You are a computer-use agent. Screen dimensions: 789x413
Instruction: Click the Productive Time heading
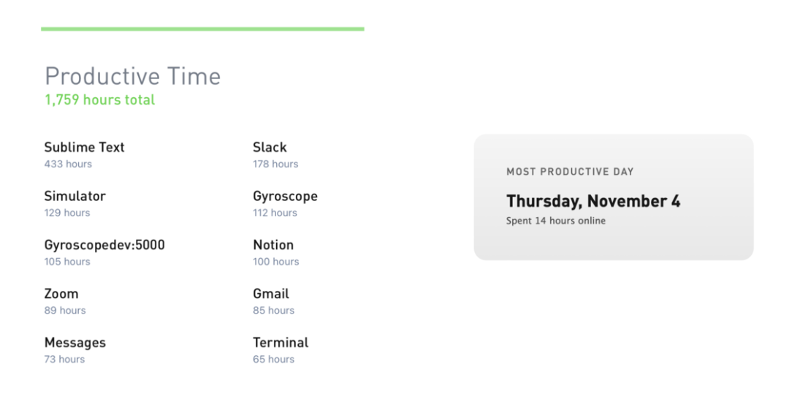pos(132,76)
